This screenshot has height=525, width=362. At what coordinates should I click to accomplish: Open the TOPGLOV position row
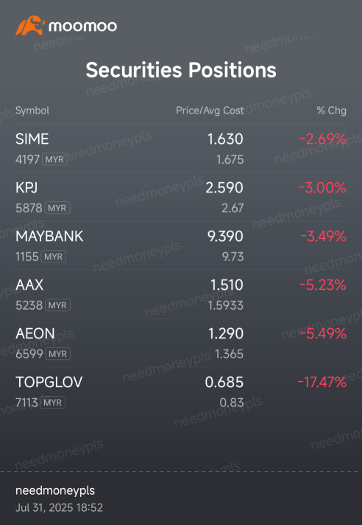click(181, 392)
